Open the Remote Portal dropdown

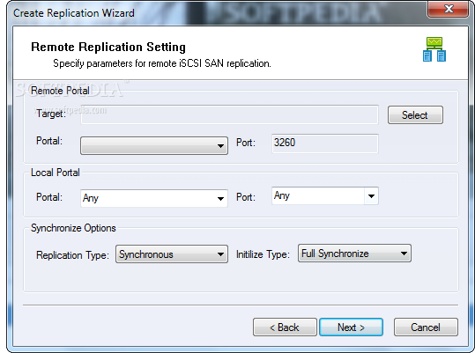click(154, 146)
